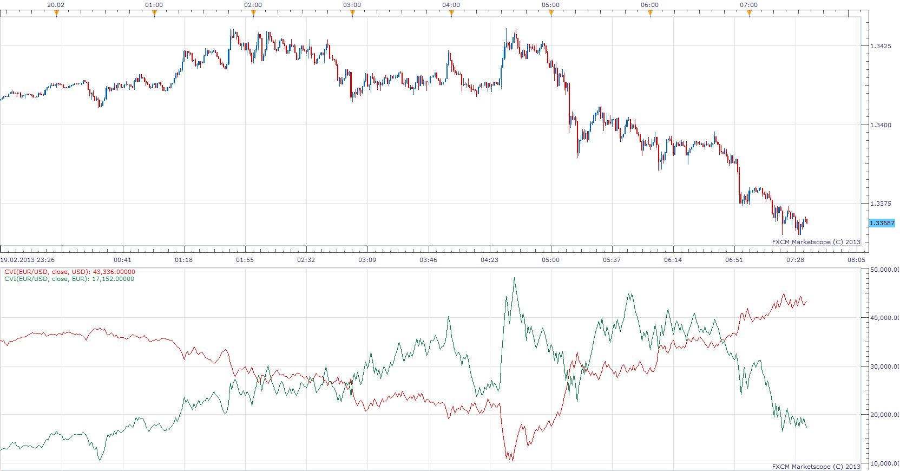Viewport: 900px width, 471px height.
Task: Click 05:00 on the bottom time axis
Action: click(550, 260)
